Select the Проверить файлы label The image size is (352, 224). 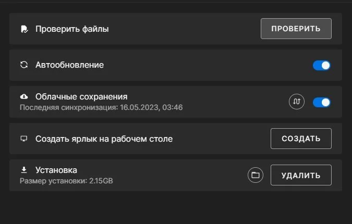72,29
